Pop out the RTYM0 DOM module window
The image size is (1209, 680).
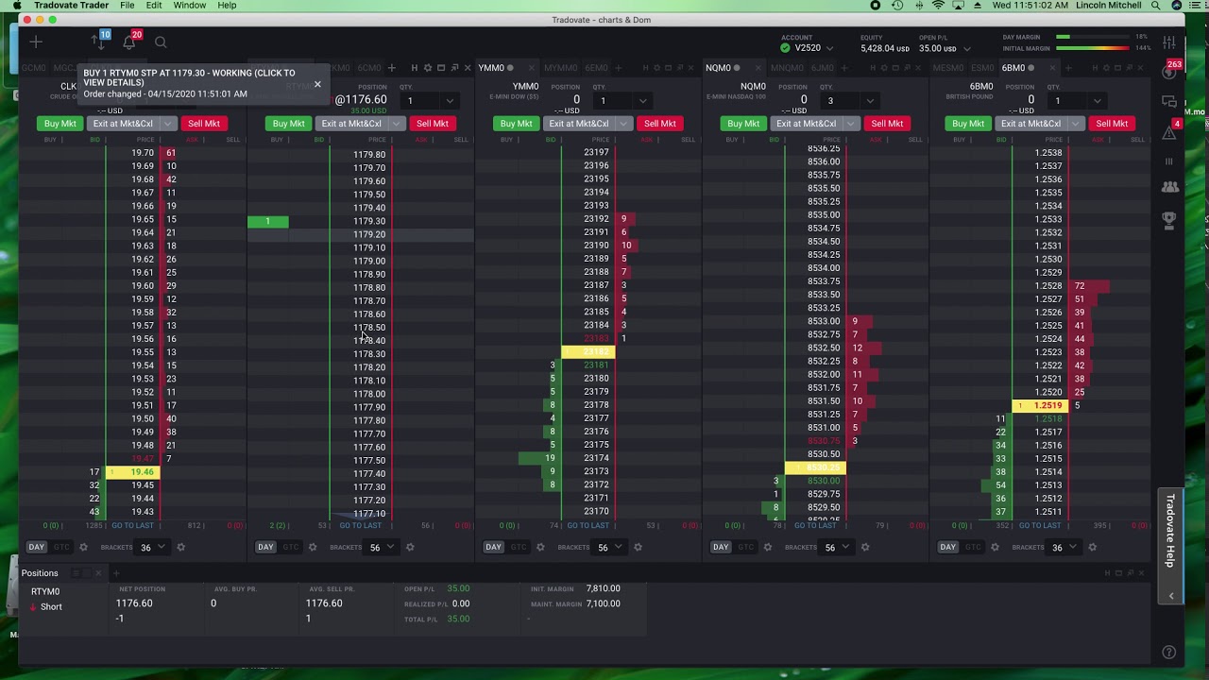tap(454, 68)
